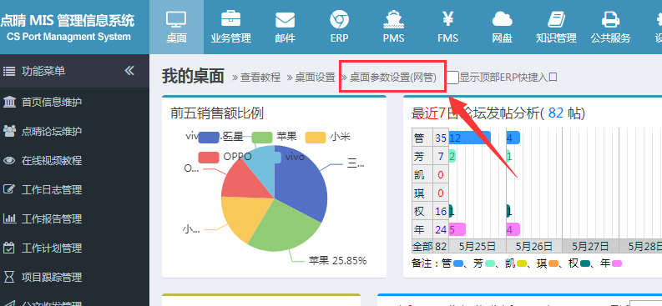Open the 网盘 cloud icon
The image size is (662, 306).
click(502, 19)
